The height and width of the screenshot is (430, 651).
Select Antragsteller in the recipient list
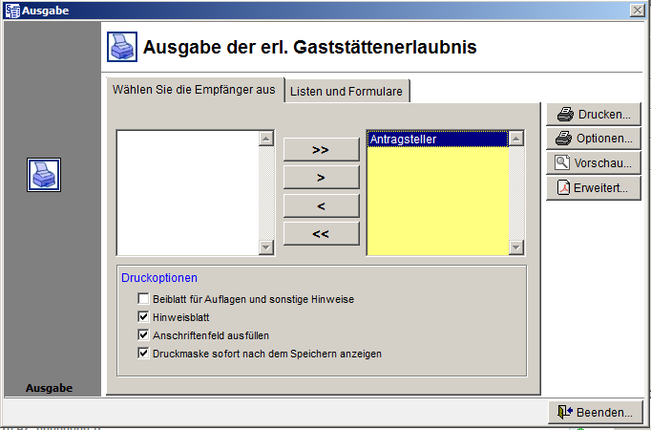click(x=436, y=140)
